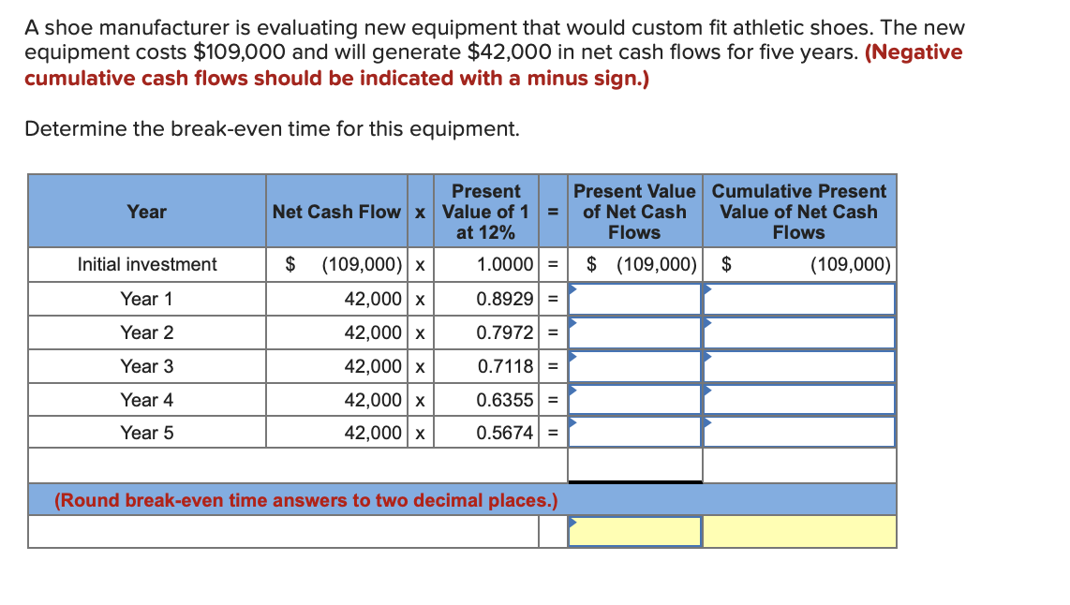Image resolution: width=1070 pixels, height=605 pixels.
Task: Select the Year 4 present value input field
Action: (634, 399)
